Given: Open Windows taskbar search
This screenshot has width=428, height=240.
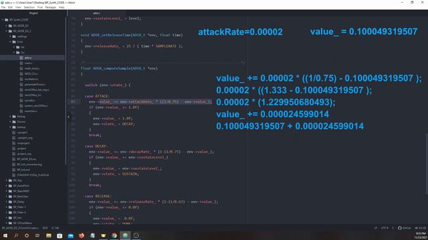Looking at the screenshot, I should [x=16, y=235].
